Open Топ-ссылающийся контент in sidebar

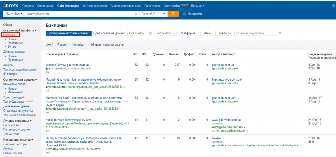point(21,70)
